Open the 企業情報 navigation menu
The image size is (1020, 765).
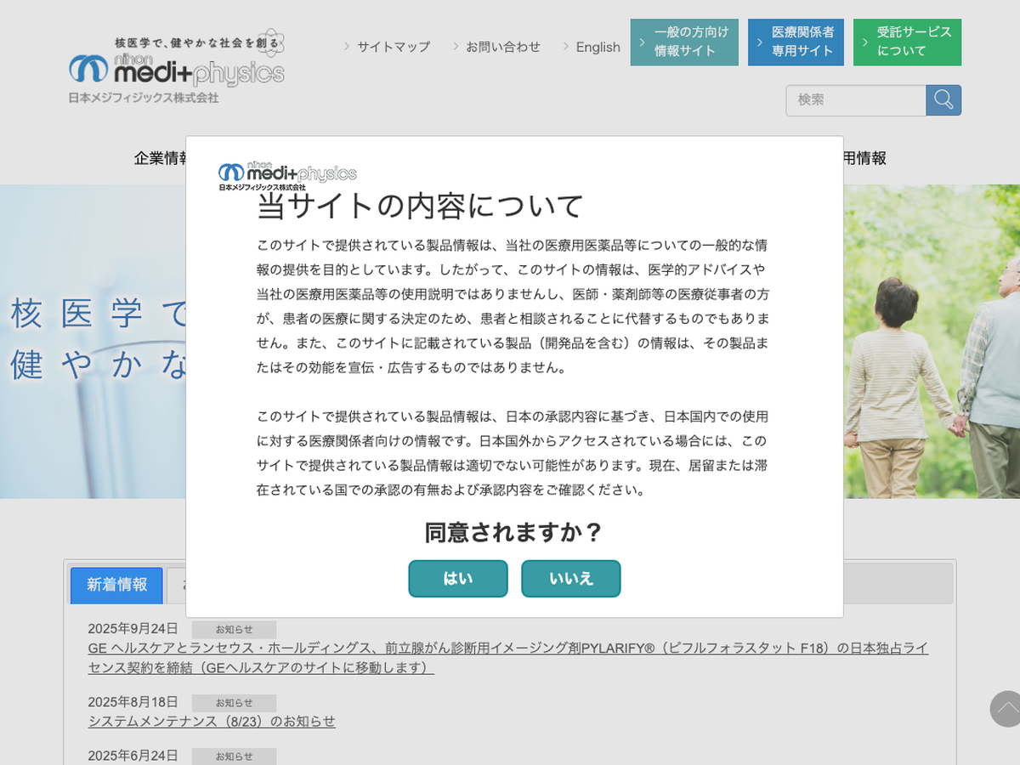(161, 158)
